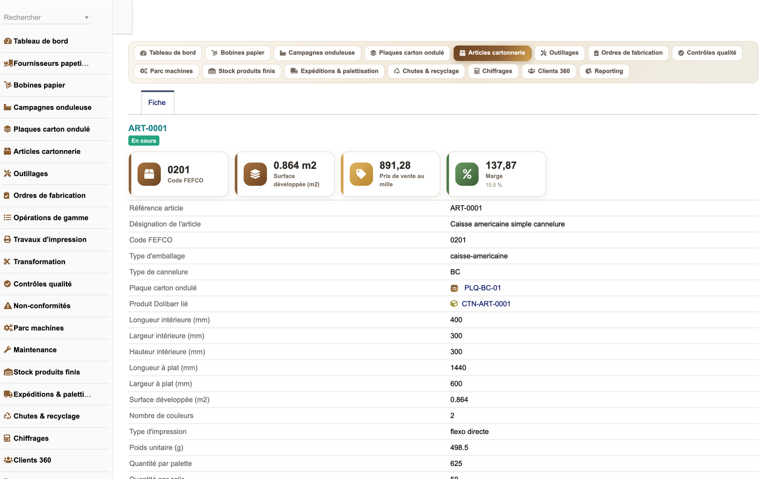Open Stock produits finis top nav button
This screenshot has width=775, height=479.
242,71
